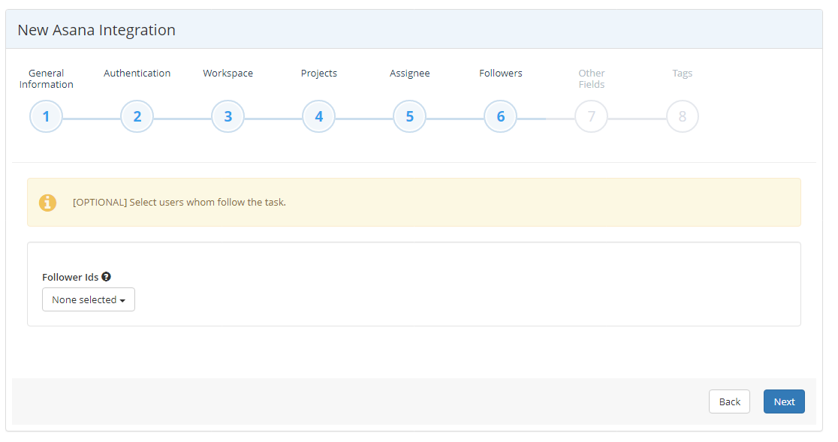Open the Workspace step label
The image size is (838, 442).
click(x=228, y=73)
